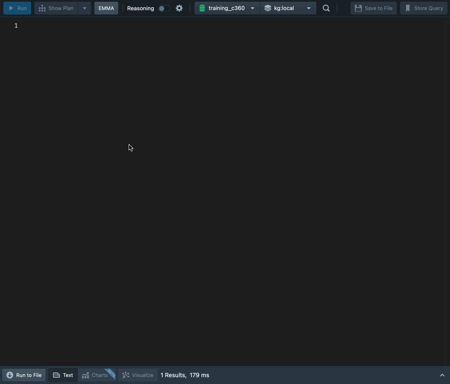450x384 pixels.
Task: Click into query editor line 1
Action: [170, 26]
